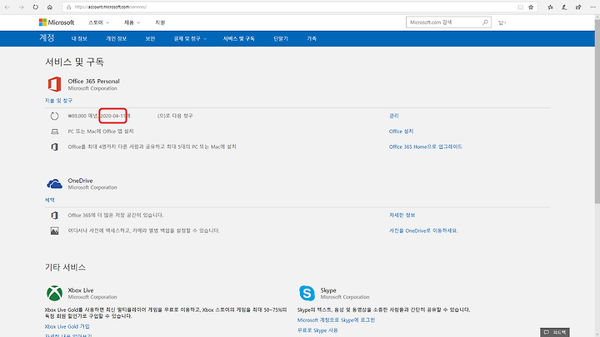Click the address bar lock icon
The width and height of the screenshot is (600, 337).
coord(68,7)
